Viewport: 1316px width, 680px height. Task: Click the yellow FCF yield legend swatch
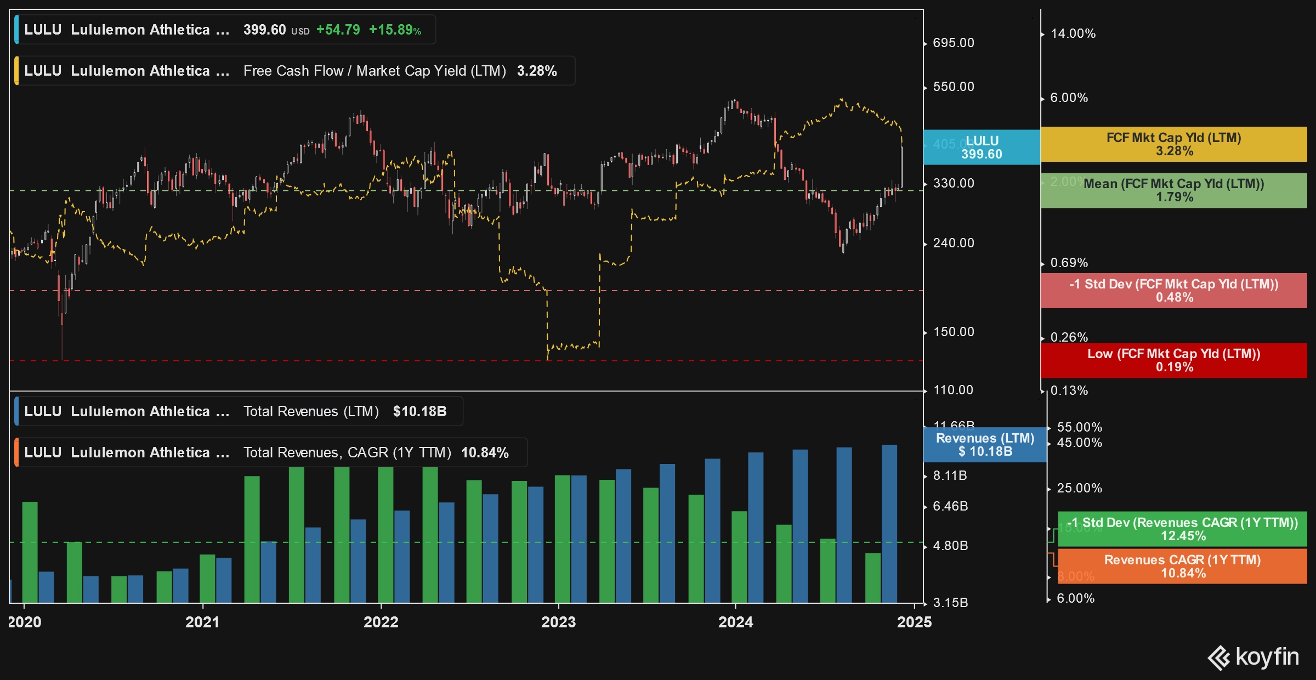[x=16, y=71]
